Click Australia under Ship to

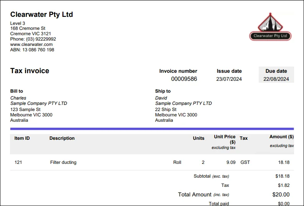(164, 120)
